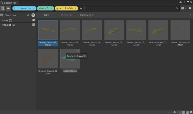Image resolution: width=193 pixels, height=114 pixels.
Task: Select the 'type' filter block label
Action: pyautogui.click(x=59, y=8)
